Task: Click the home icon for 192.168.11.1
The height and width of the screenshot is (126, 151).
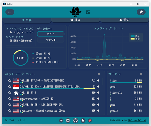Action: pos(16,93)
